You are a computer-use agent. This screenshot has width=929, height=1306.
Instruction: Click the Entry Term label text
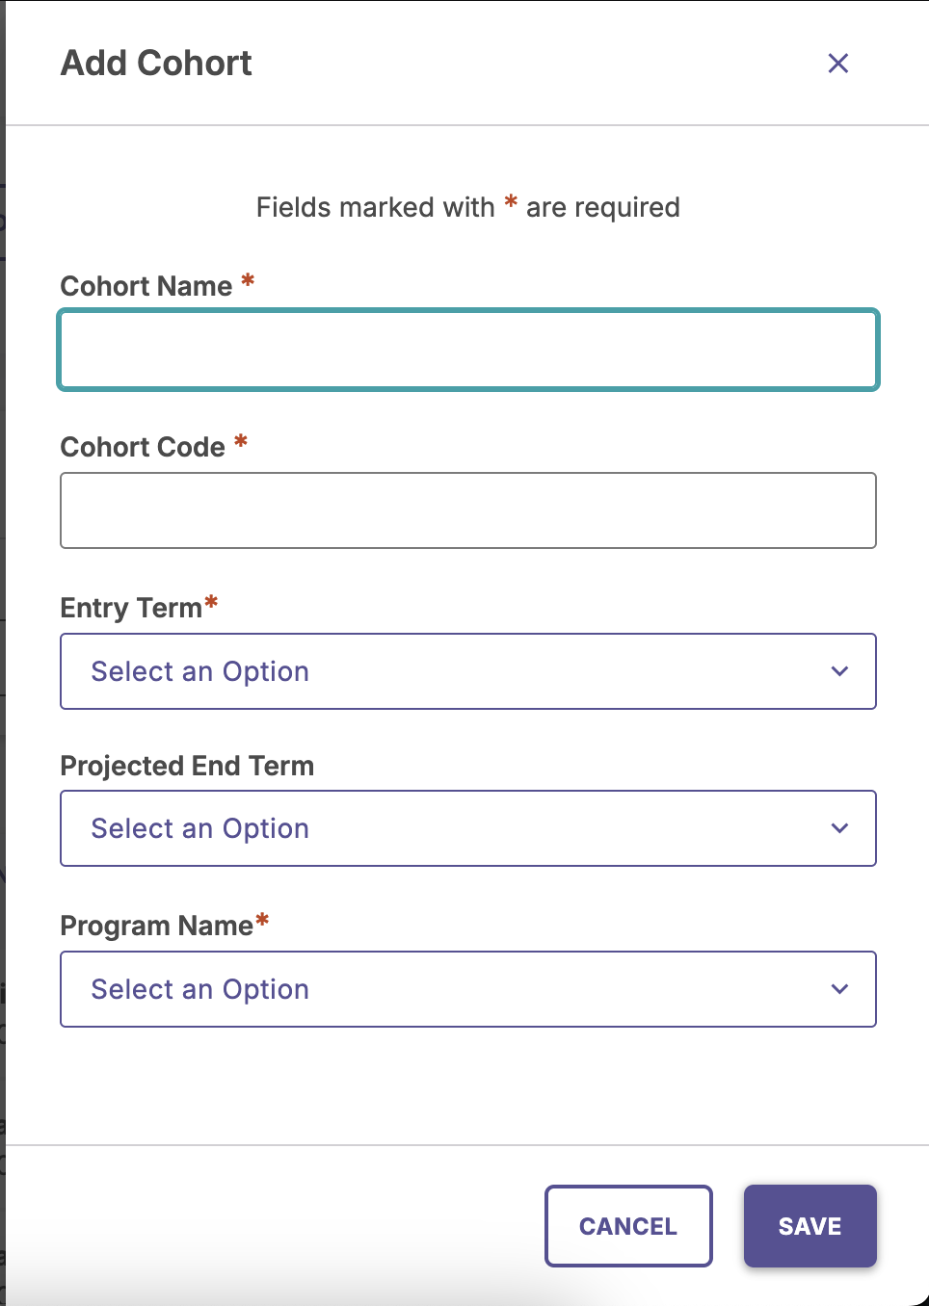[x=131, y=608]
